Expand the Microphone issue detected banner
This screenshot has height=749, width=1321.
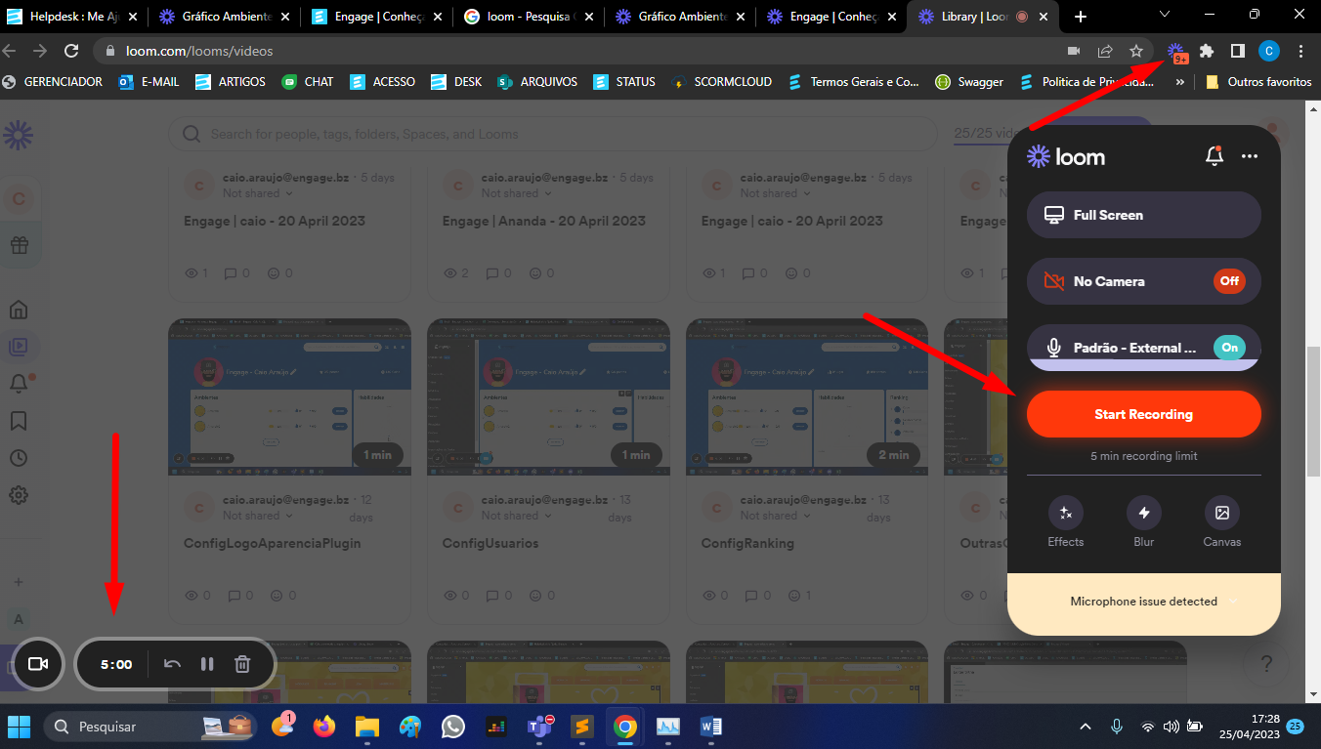(1143, 602)
